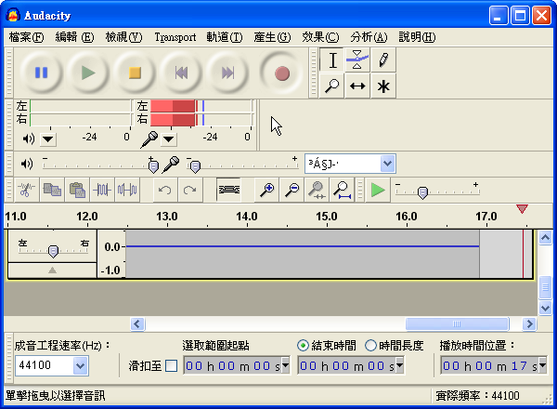
Task: Open the 說明(H) menu
Action: (x=417, y=37)
